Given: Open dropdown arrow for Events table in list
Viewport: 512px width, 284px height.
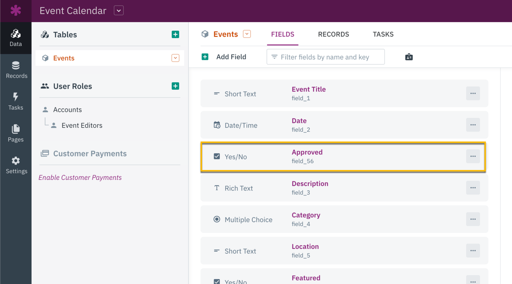Looking at the screenshot, I should pyautogui.click(x=175, y=58).
